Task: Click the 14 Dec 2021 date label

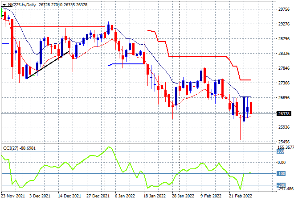Action: tap(69, 196)
